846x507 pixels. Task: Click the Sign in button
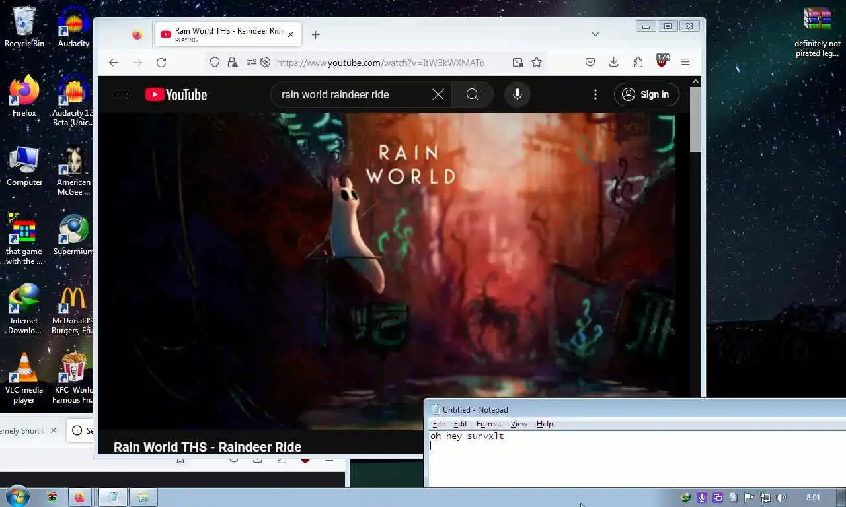tap(646, 94)
